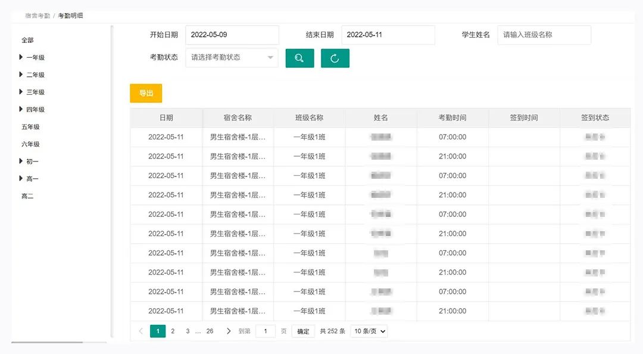Click the 一年级 label in the tree
643x354 pixels.
[36, 57]
